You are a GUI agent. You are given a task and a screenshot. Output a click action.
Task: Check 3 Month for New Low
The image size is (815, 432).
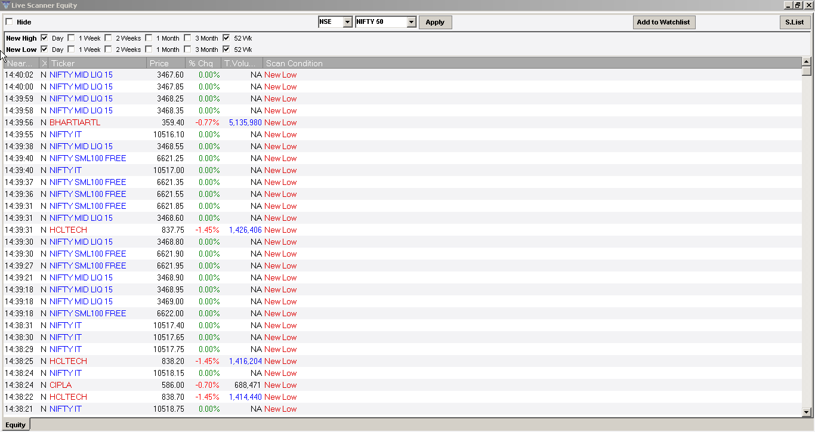(x=187, y=50)
